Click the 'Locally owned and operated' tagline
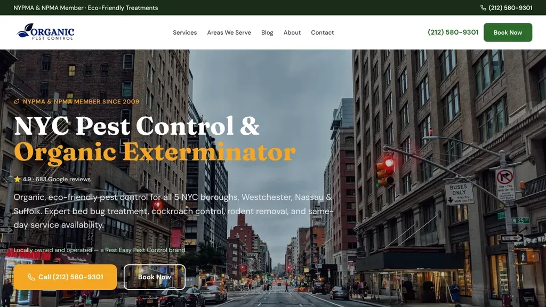The height and width of the screenshot is (307, 546). click(100, 250)
